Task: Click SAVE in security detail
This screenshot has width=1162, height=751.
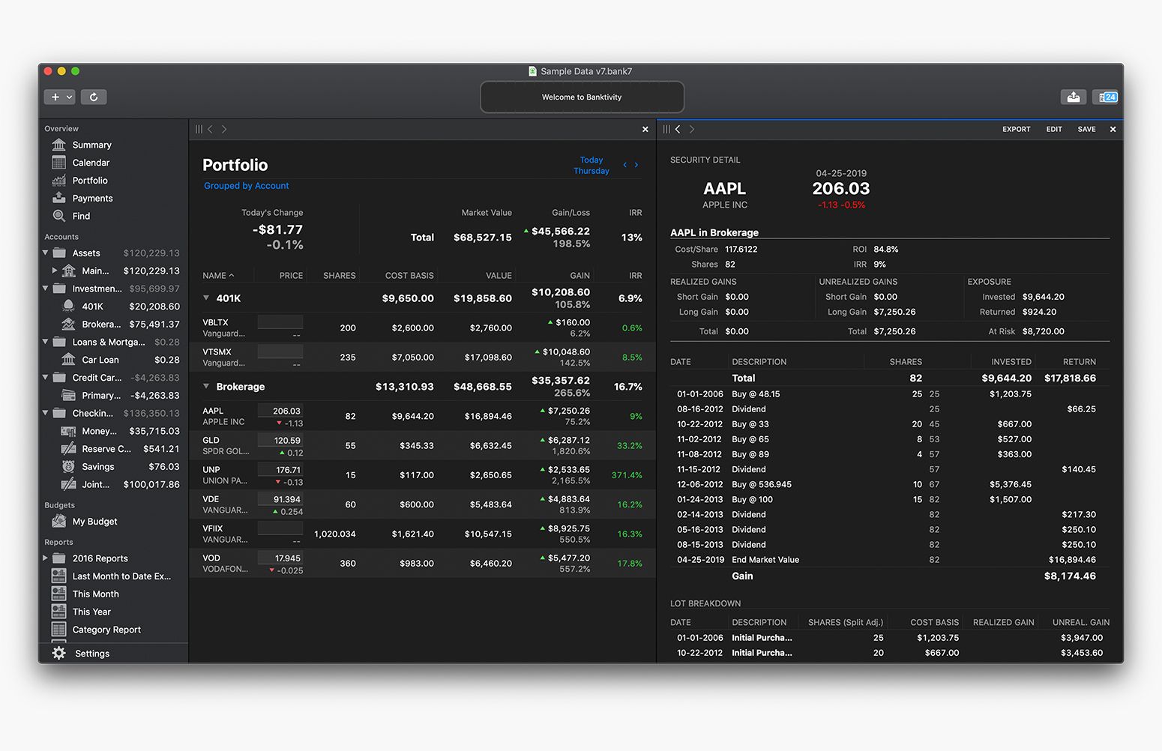Action: [x=1086, y=129]
